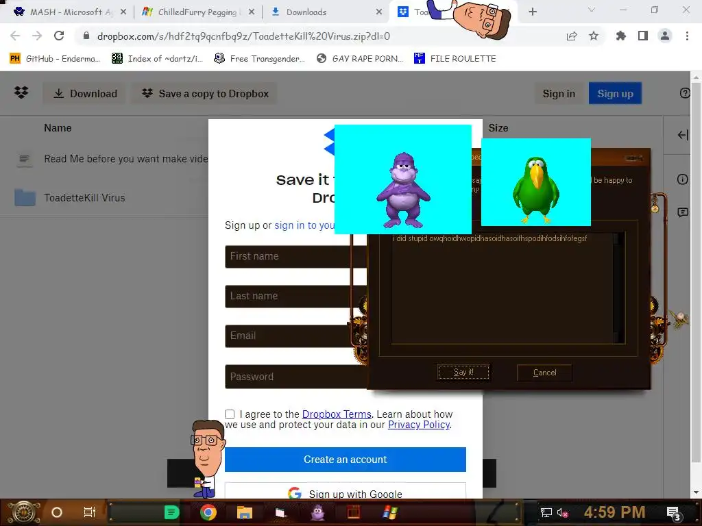Click the Dropbox logo icon in the header
Image resolution: width=702 pixels, height=526 pixels.
pos(21,93)
